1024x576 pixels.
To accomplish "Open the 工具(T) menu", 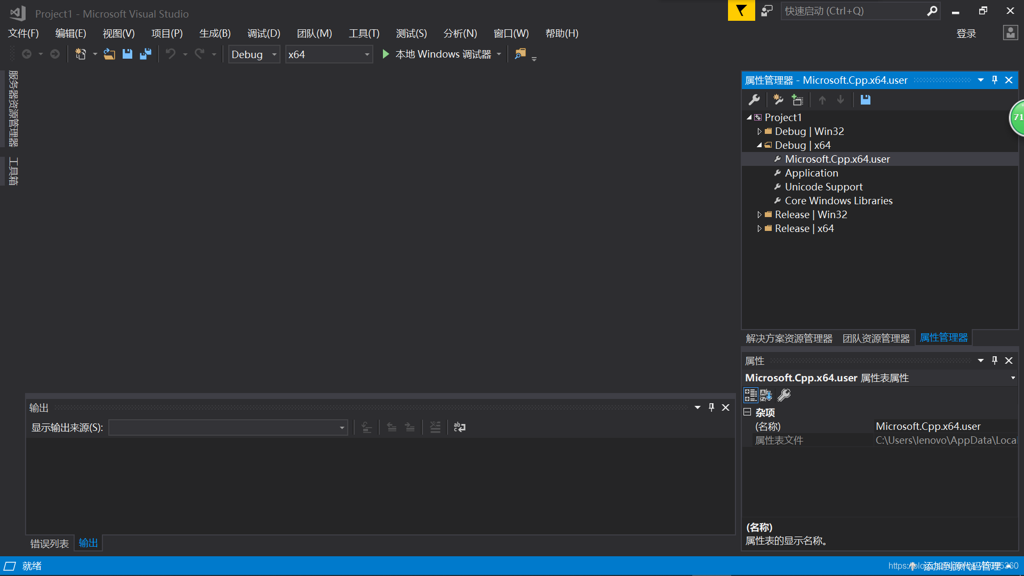I will (364, 34).
